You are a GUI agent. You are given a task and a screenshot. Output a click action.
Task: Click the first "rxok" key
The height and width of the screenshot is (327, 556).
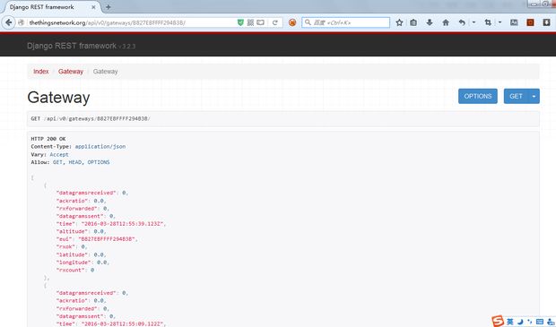[65, 246]
